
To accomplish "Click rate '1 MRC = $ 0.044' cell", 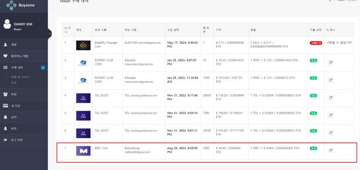I will coord(275,148).
